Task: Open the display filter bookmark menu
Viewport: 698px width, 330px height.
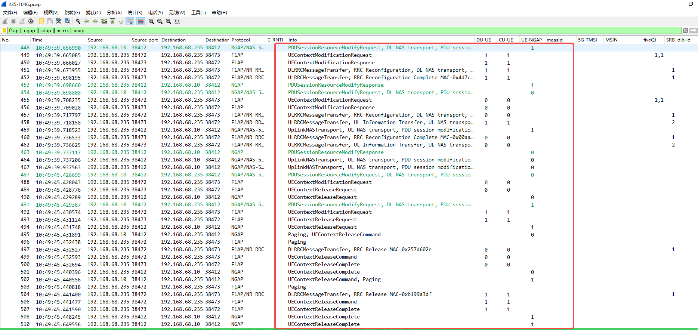Action: 4,31
